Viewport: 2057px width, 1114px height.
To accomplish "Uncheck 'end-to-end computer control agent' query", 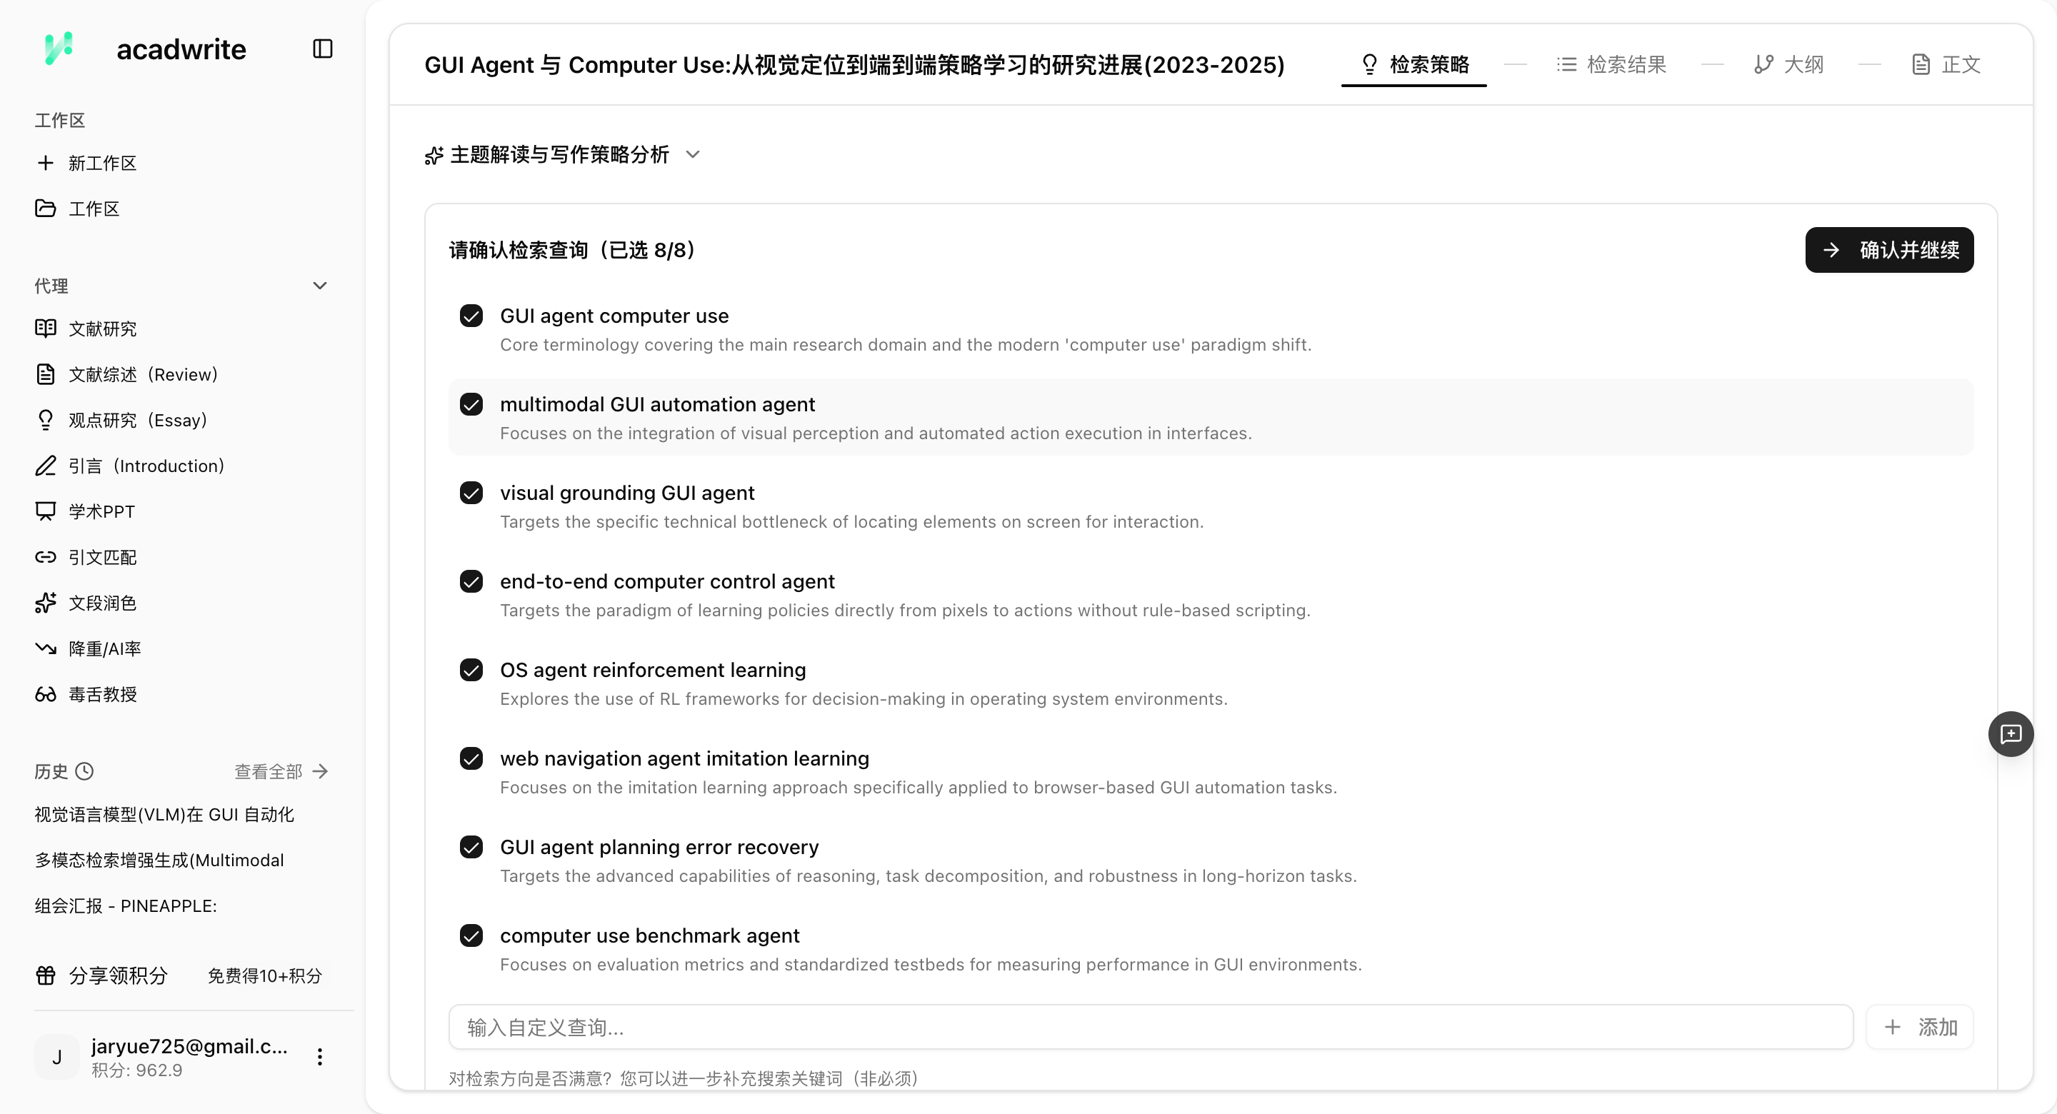I will pyautogui.click(x=471, y=581).
